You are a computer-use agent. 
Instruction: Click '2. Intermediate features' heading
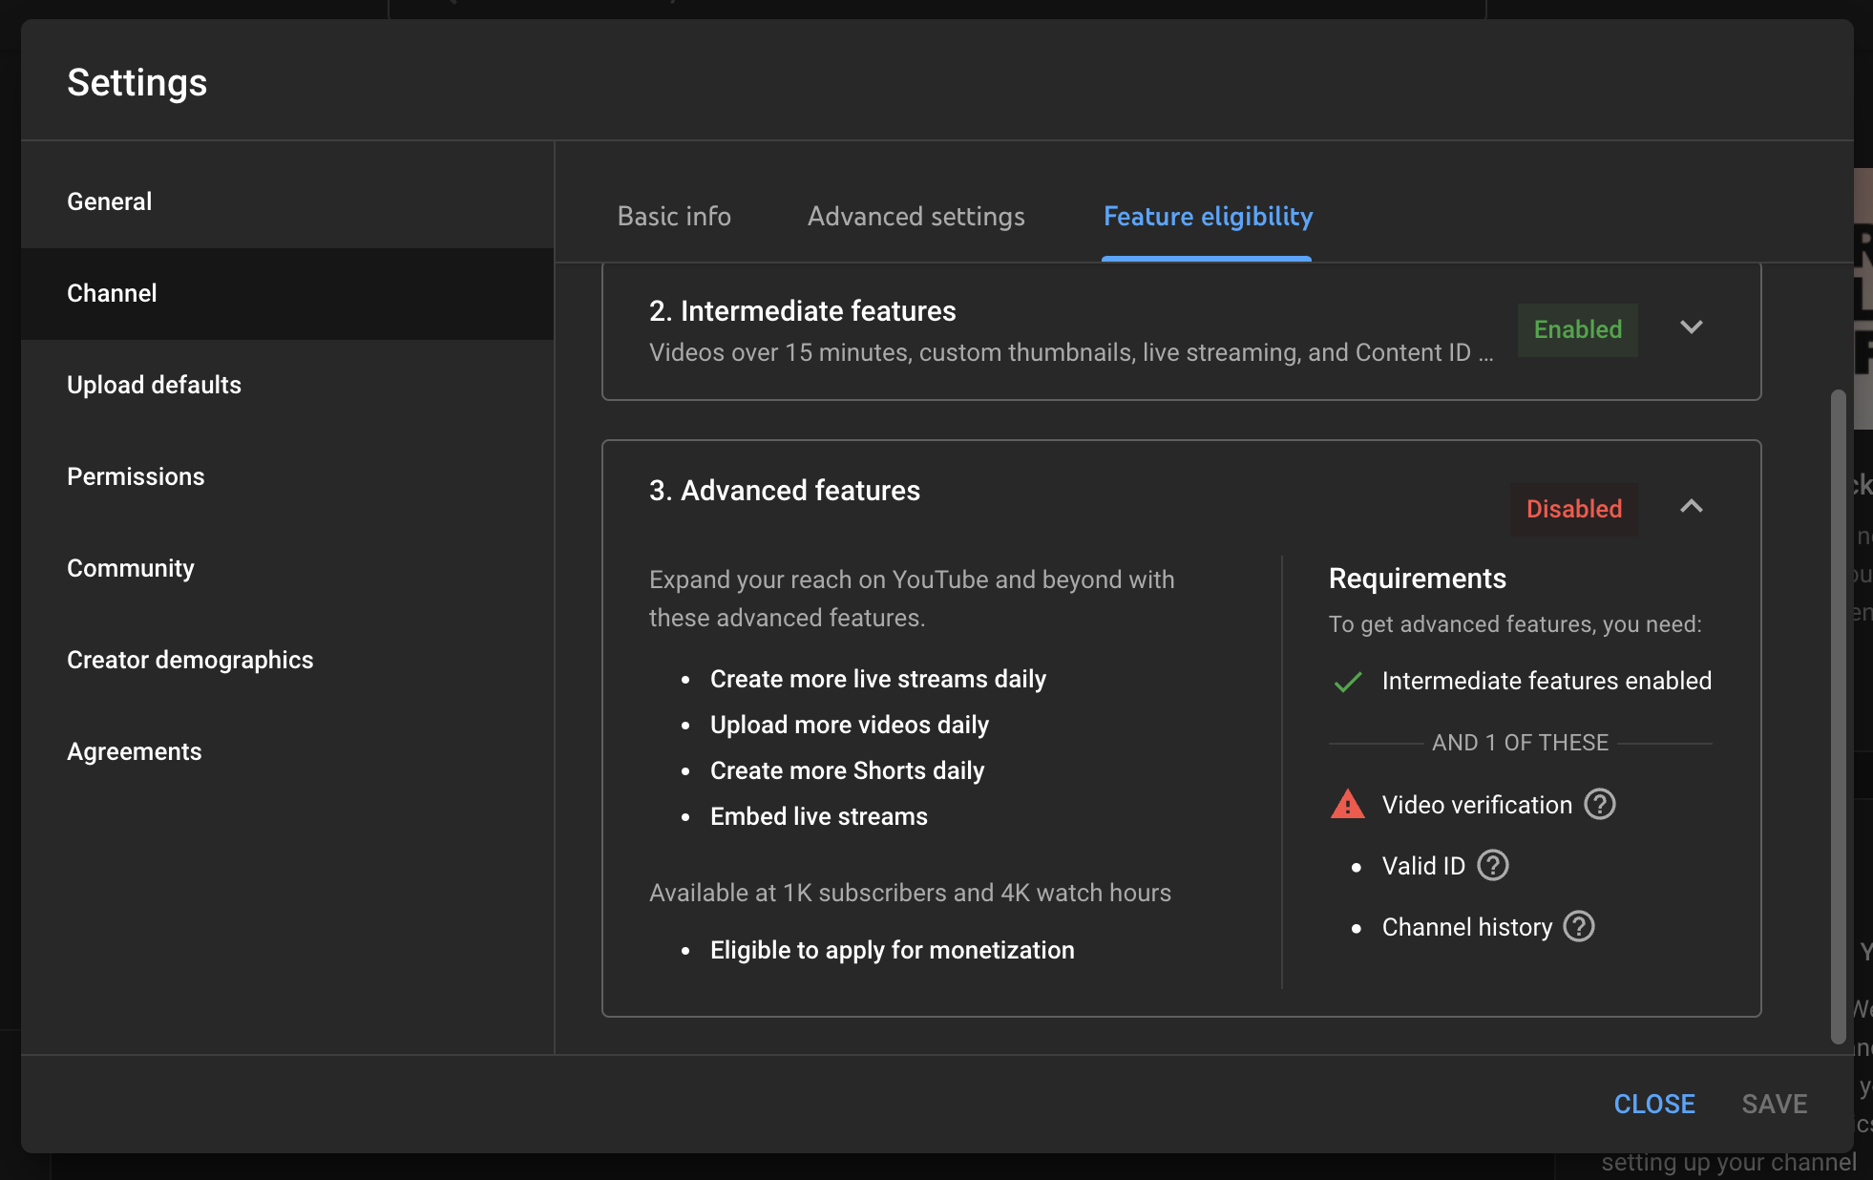tap(802, 311)
